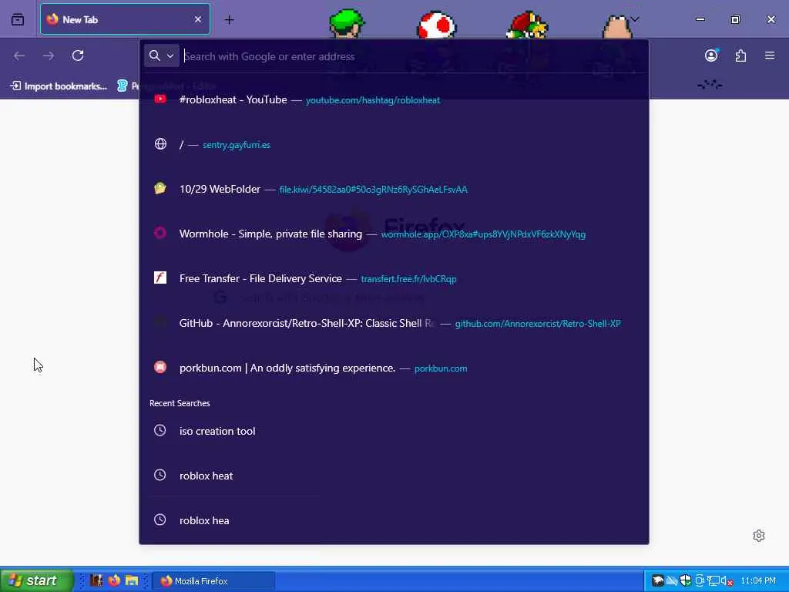Open the folder icon in quick launch
Image resolution: width=789 pixels, height=592 pixels.
click(x=132, y=580)
